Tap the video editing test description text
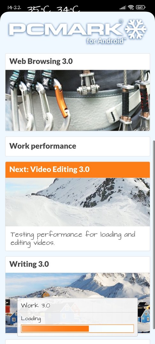Screen dimensions: 155x344 tap(73, 239)
